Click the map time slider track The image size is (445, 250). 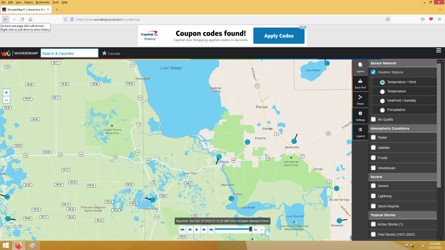click(233, 229)
